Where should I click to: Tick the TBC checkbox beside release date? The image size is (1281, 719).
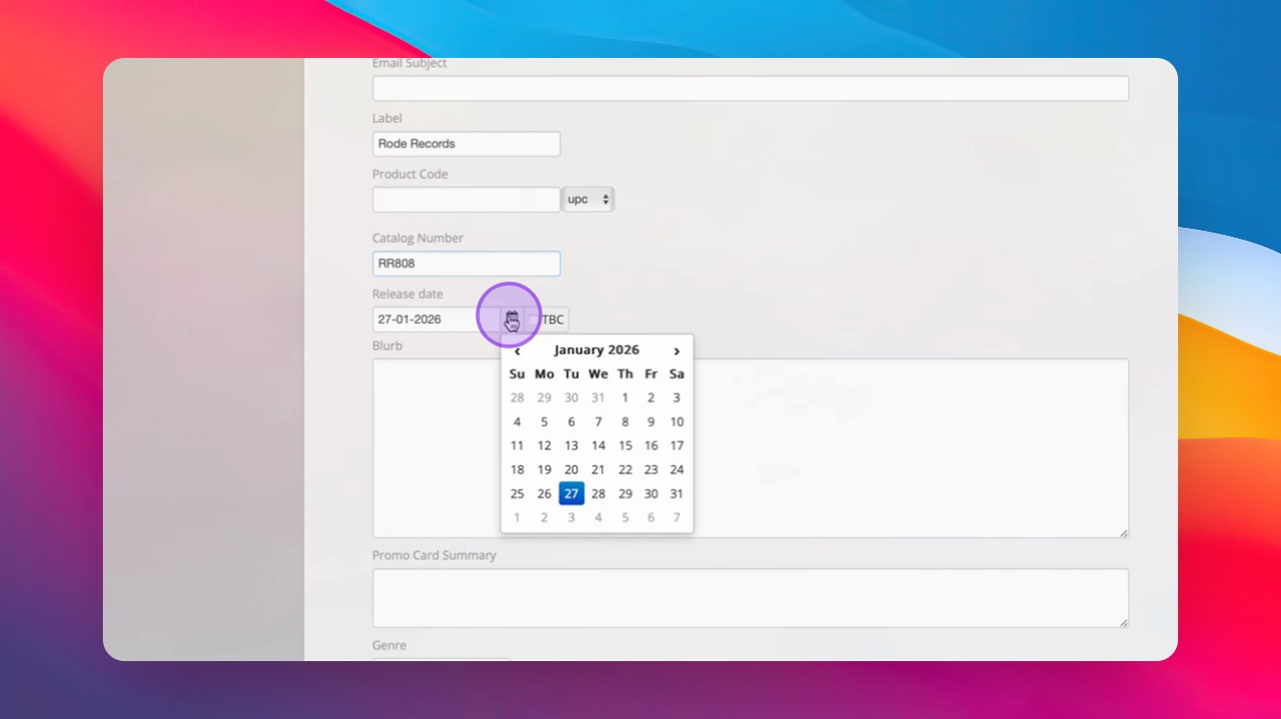click(533, 321)
